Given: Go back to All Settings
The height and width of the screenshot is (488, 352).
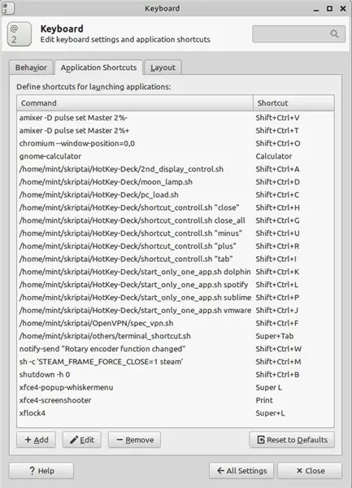Looking at the screenshot, I should [241, 471].
